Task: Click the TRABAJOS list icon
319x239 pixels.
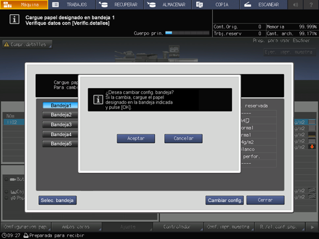Action: (56, 4)
